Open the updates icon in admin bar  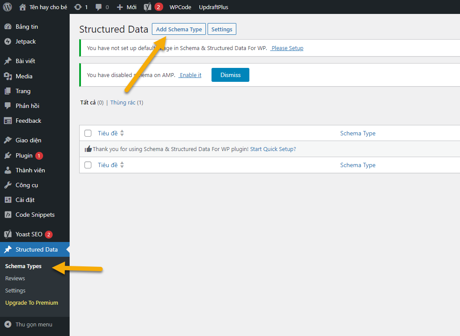(78, 7)
